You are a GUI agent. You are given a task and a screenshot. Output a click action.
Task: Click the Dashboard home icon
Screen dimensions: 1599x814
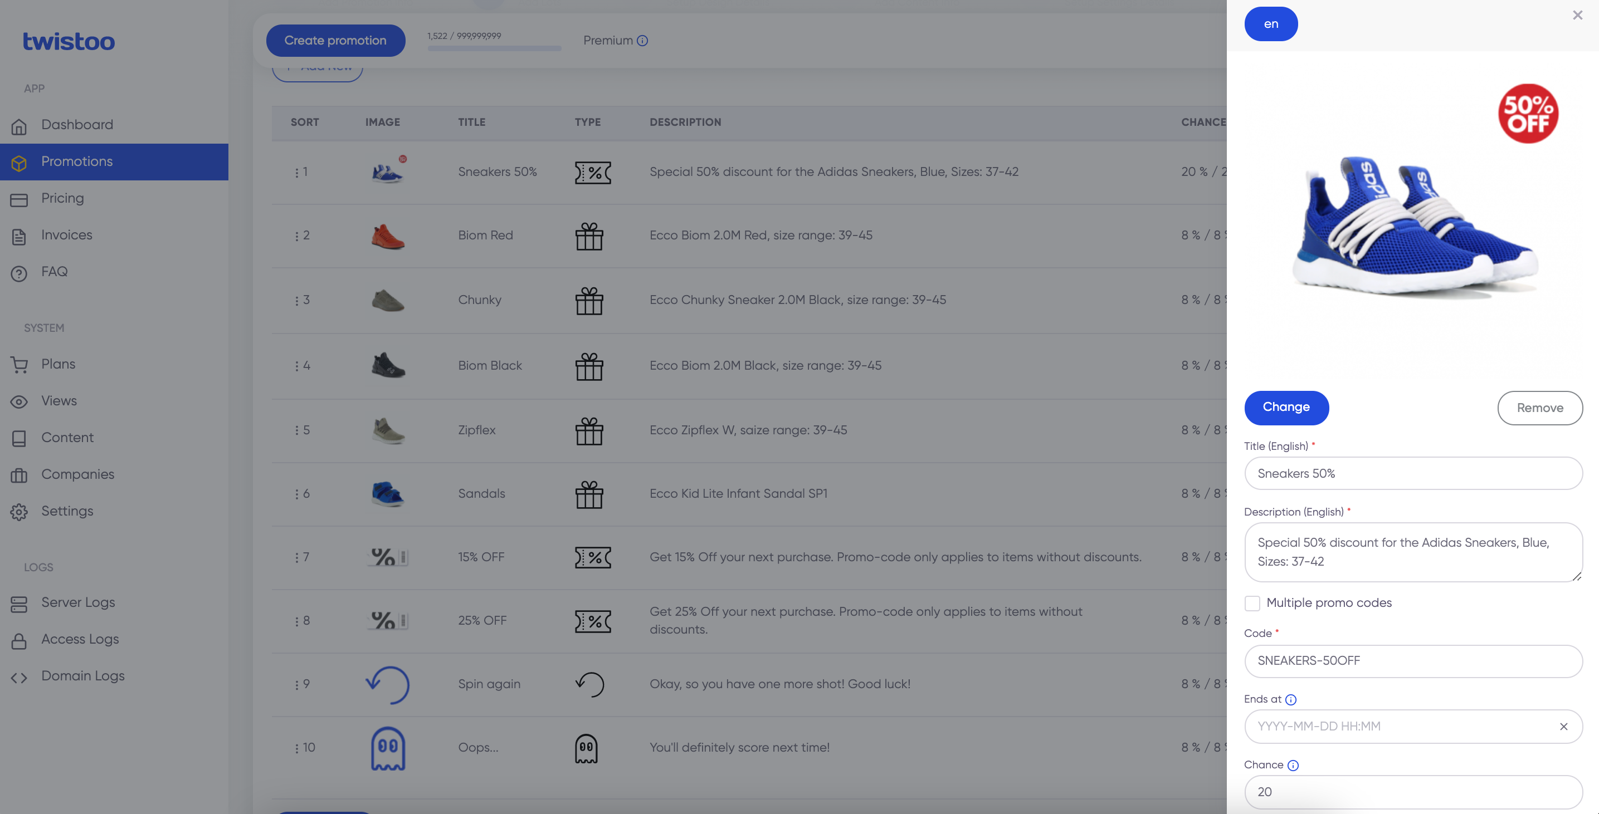tap(19, 126)
